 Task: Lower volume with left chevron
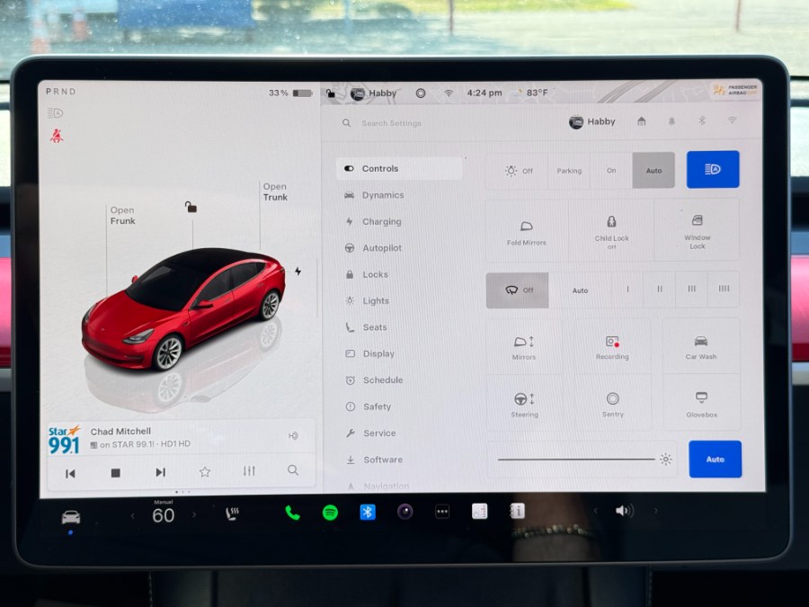coord(595,511)
